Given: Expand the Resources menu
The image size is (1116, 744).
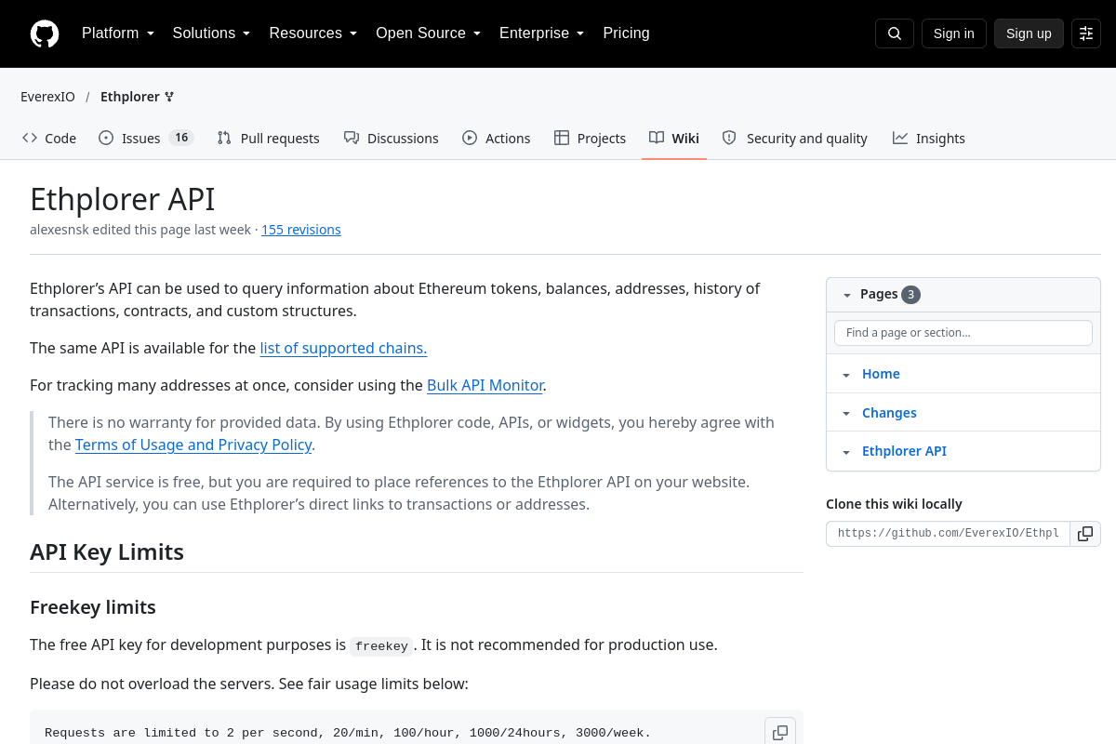Looking at the screenshot, I should pos(313,33).
